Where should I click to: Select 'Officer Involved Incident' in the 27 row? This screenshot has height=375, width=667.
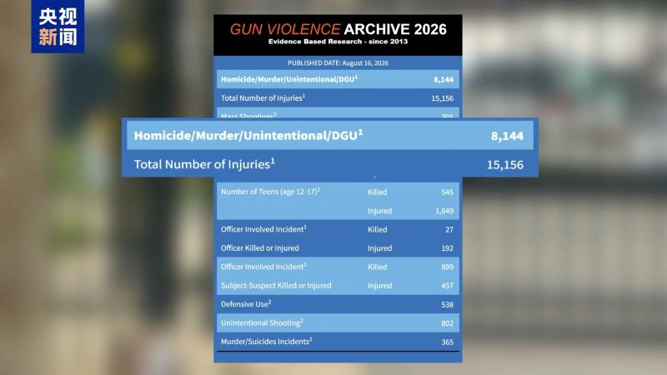[x=263, y=229]
